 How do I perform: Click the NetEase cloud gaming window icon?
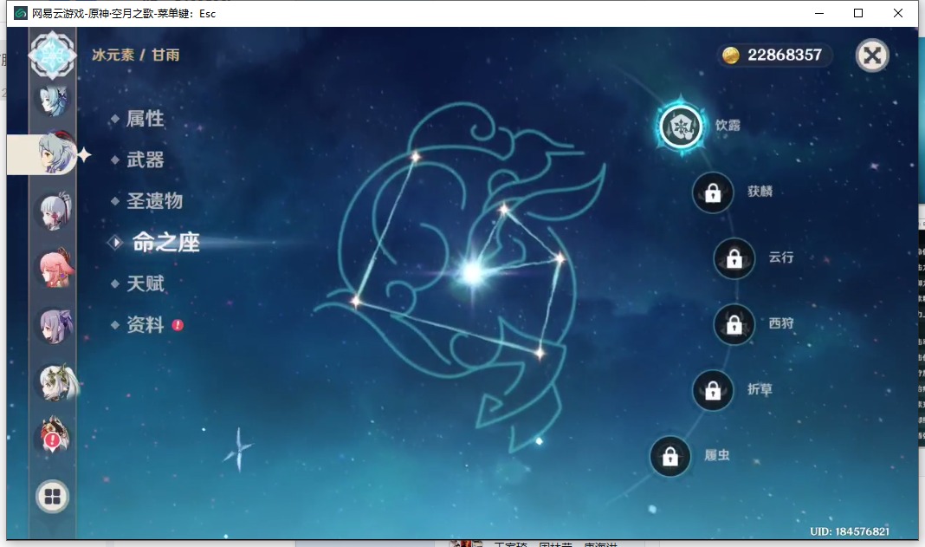point(21,13)
